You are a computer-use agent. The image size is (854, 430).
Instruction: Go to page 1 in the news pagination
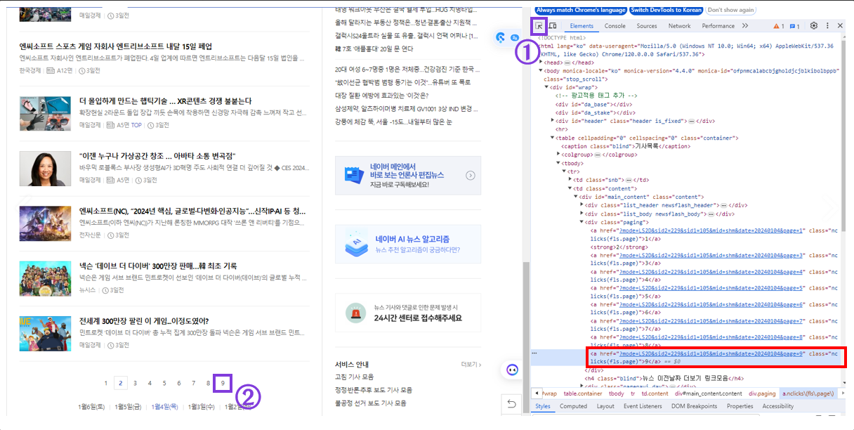tap(106, 383)
